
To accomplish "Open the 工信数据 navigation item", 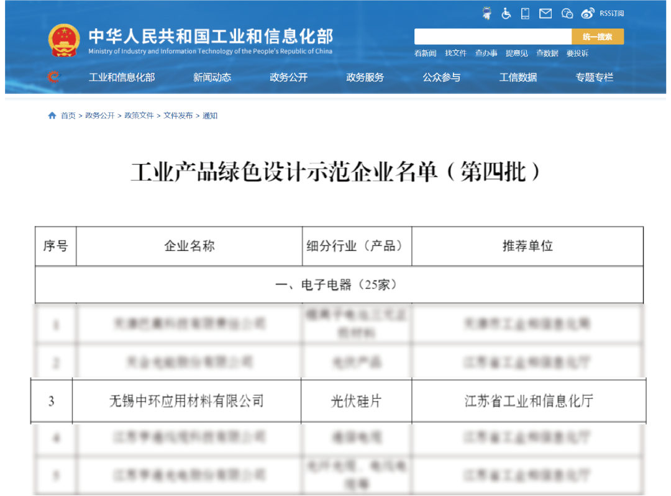I will pyautogui.click(x=518, y=78).
